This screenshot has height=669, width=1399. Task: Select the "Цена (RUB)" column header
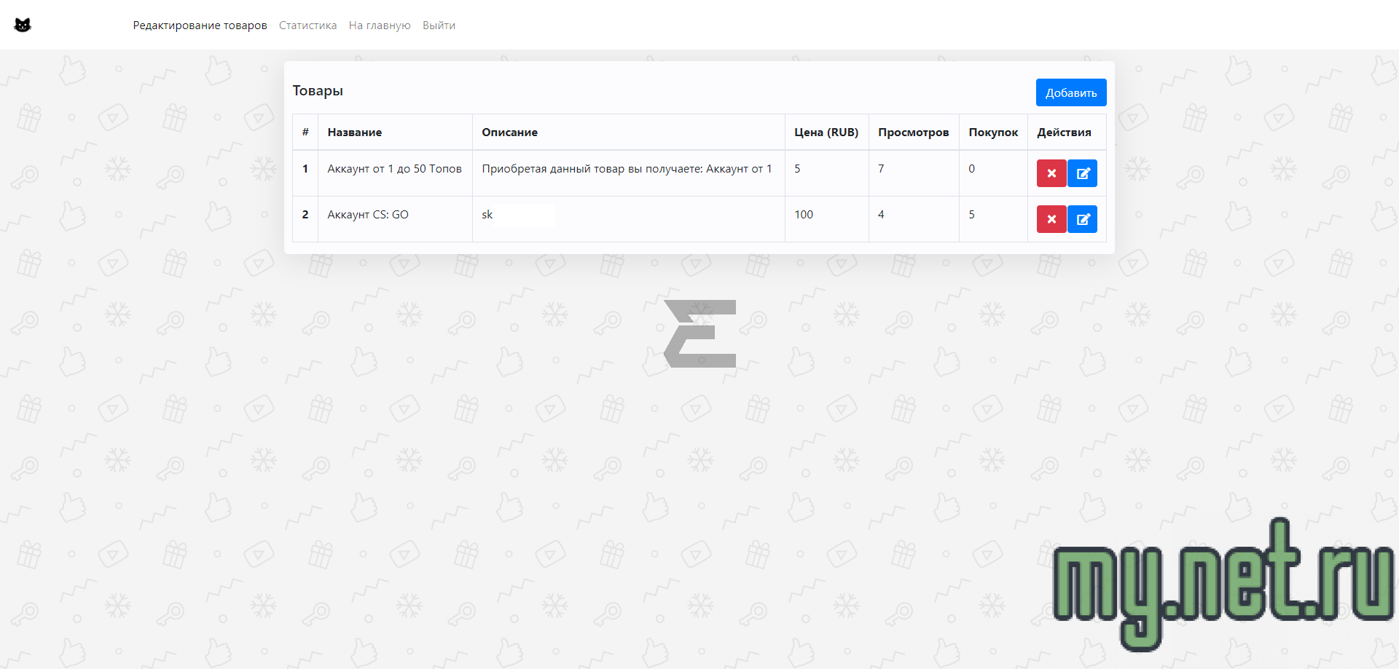(x=826, y=132)
